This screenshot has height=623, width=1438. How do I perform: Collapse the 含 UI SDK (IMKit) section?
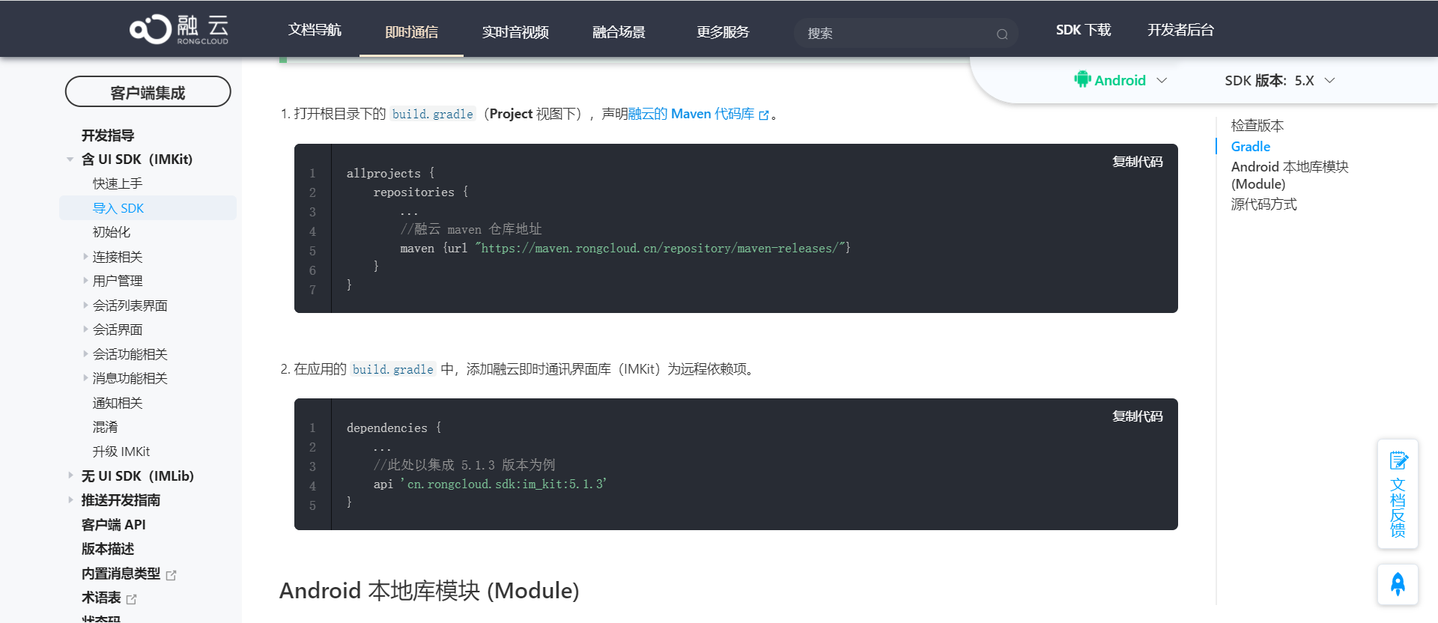(70, 159)
